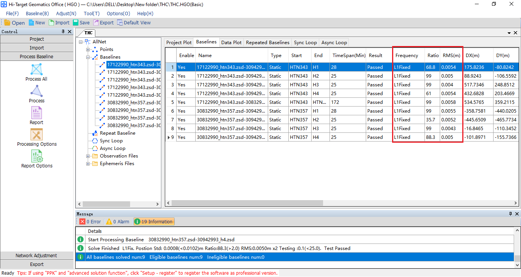Image resolution: width=521 pixels, height=277 pixels.
Task: Open the Baseline(B) menu
Action: click(x=37, y=13)
